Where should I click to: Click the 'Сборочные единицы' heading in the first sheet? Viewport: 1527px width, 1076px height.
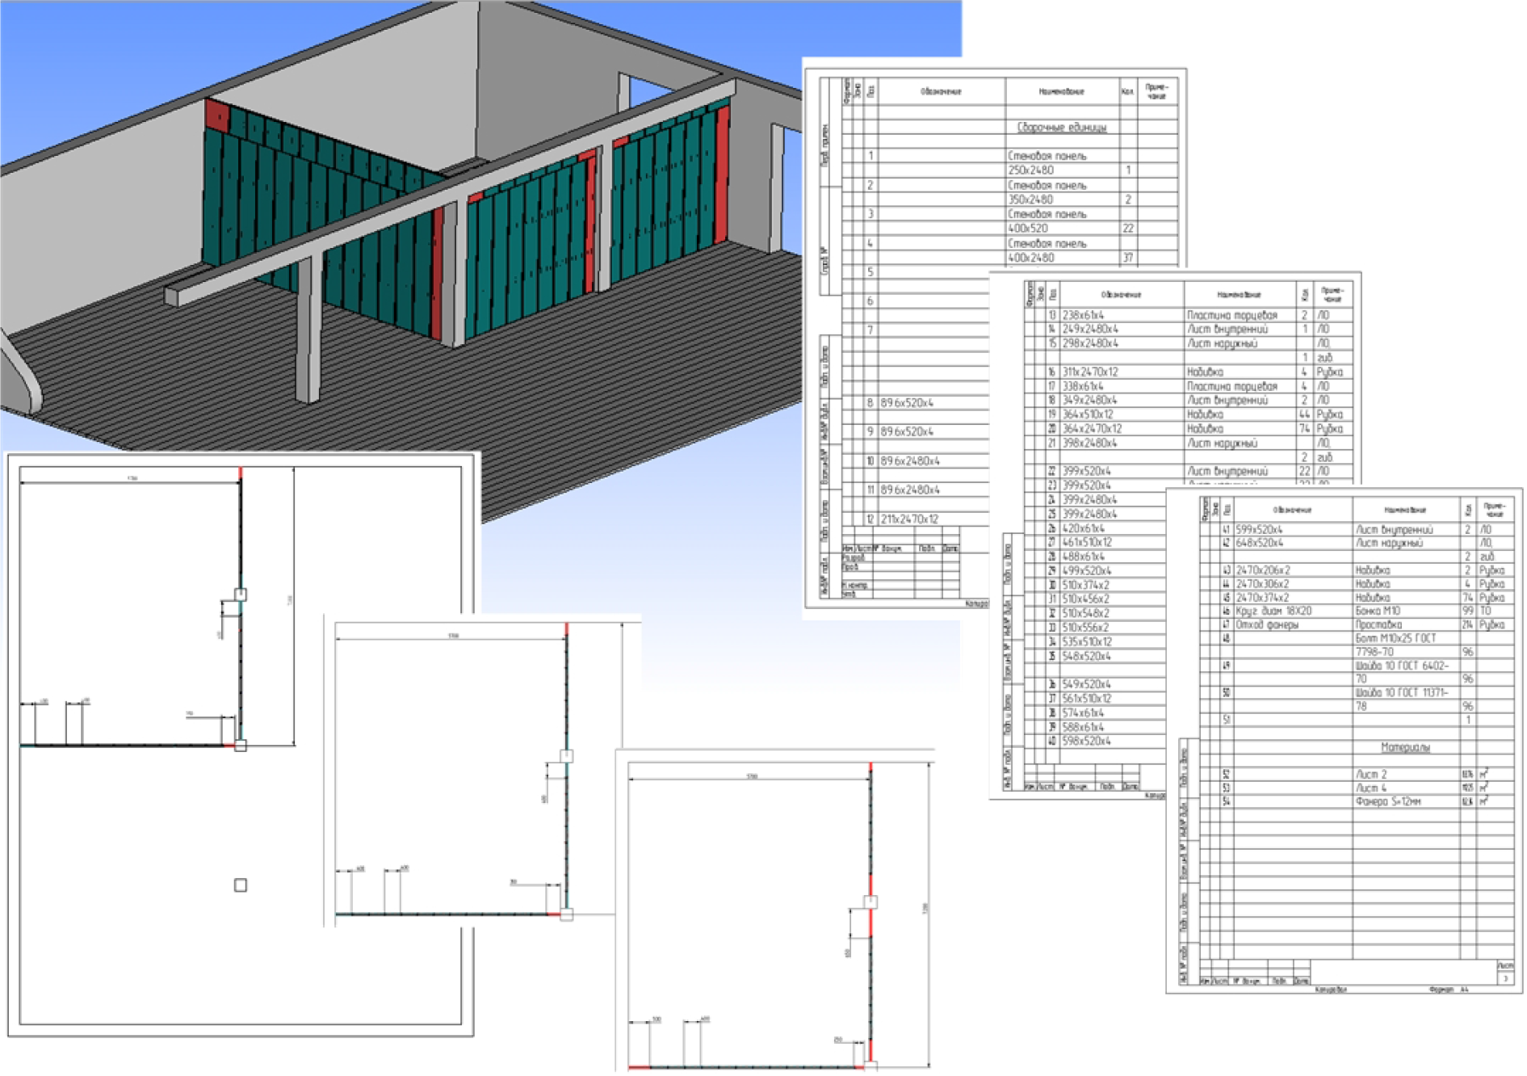coord(1061,128)
